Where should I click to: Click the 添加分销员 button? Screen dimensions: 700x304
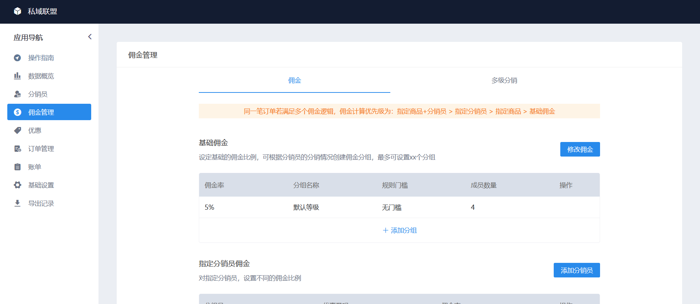tap(577, 270)
